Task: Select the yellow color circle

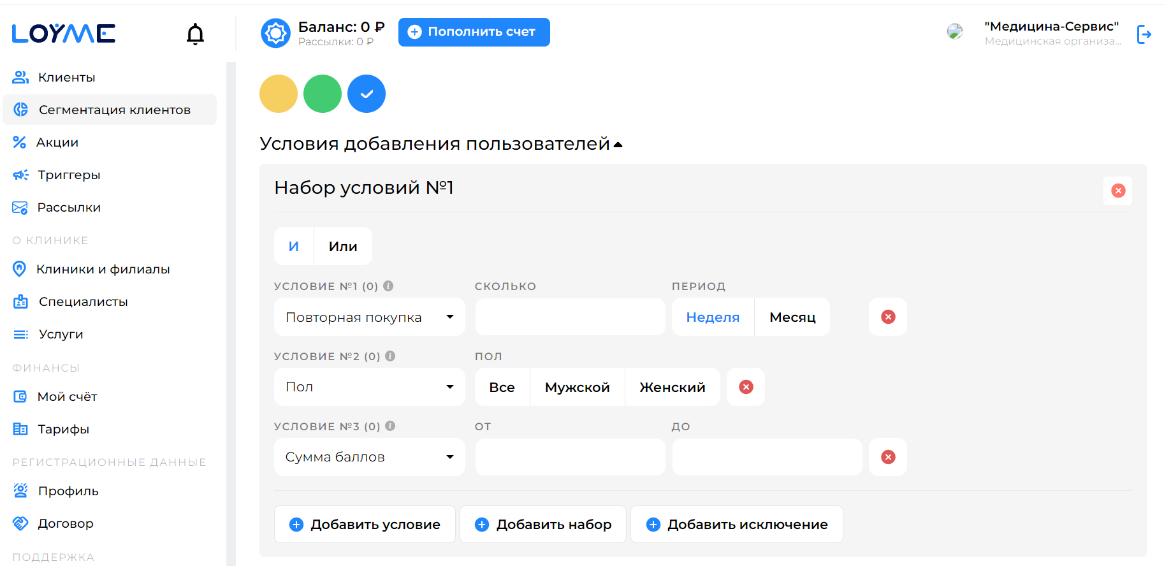Action: tap(279, 94)
